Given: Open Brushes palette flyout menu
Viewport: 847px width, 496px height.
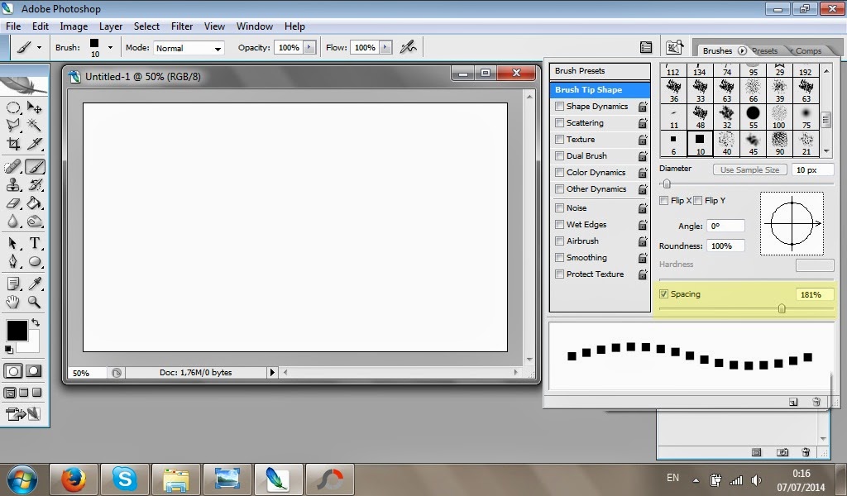Looking at the screenshot, I should coord(742,50).
